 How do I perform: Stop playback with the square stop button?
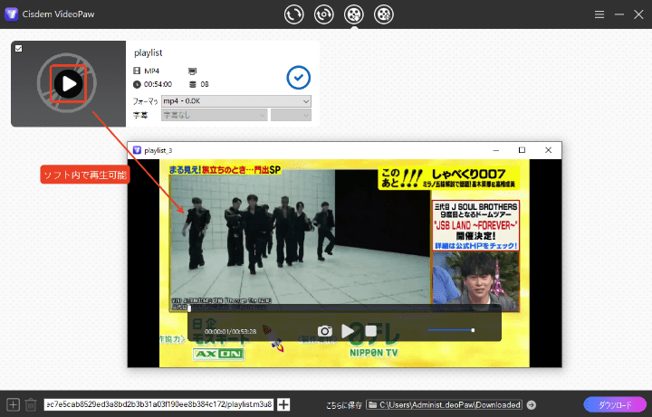click(370, 332)
